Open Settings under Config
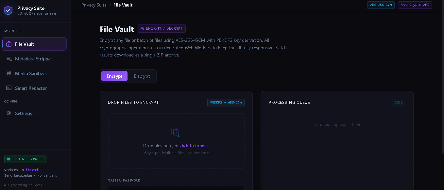Image resolution: width=444 pixels, height=190 pixels. pyautogui.click(x=34, y=113)
